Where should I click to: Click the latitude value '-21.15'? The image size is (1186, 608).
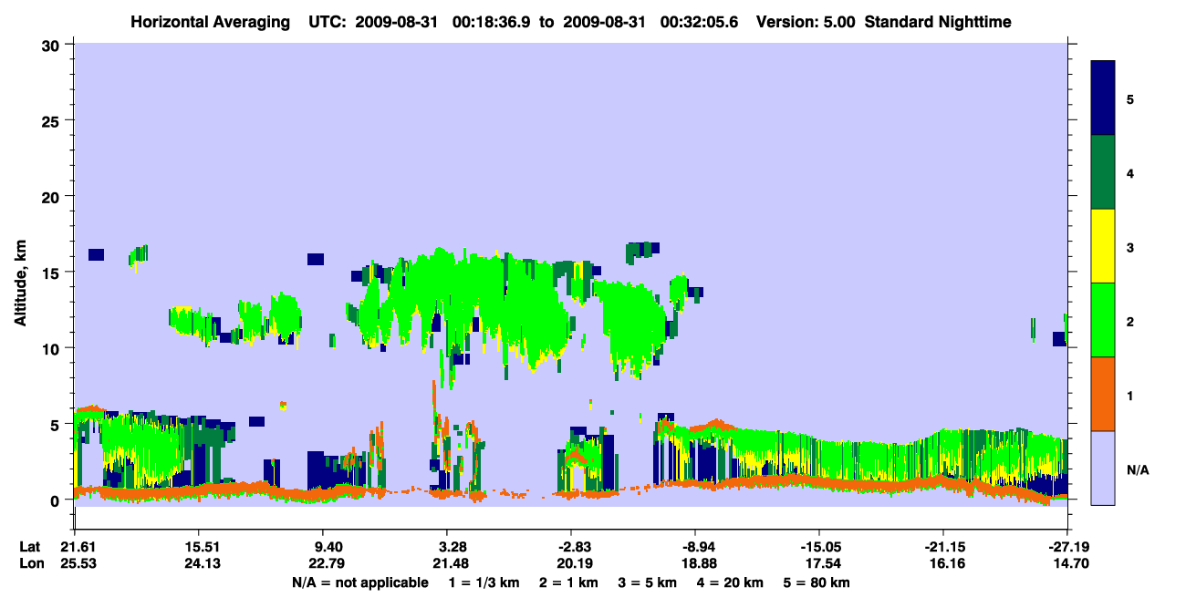tap(943, 547)
